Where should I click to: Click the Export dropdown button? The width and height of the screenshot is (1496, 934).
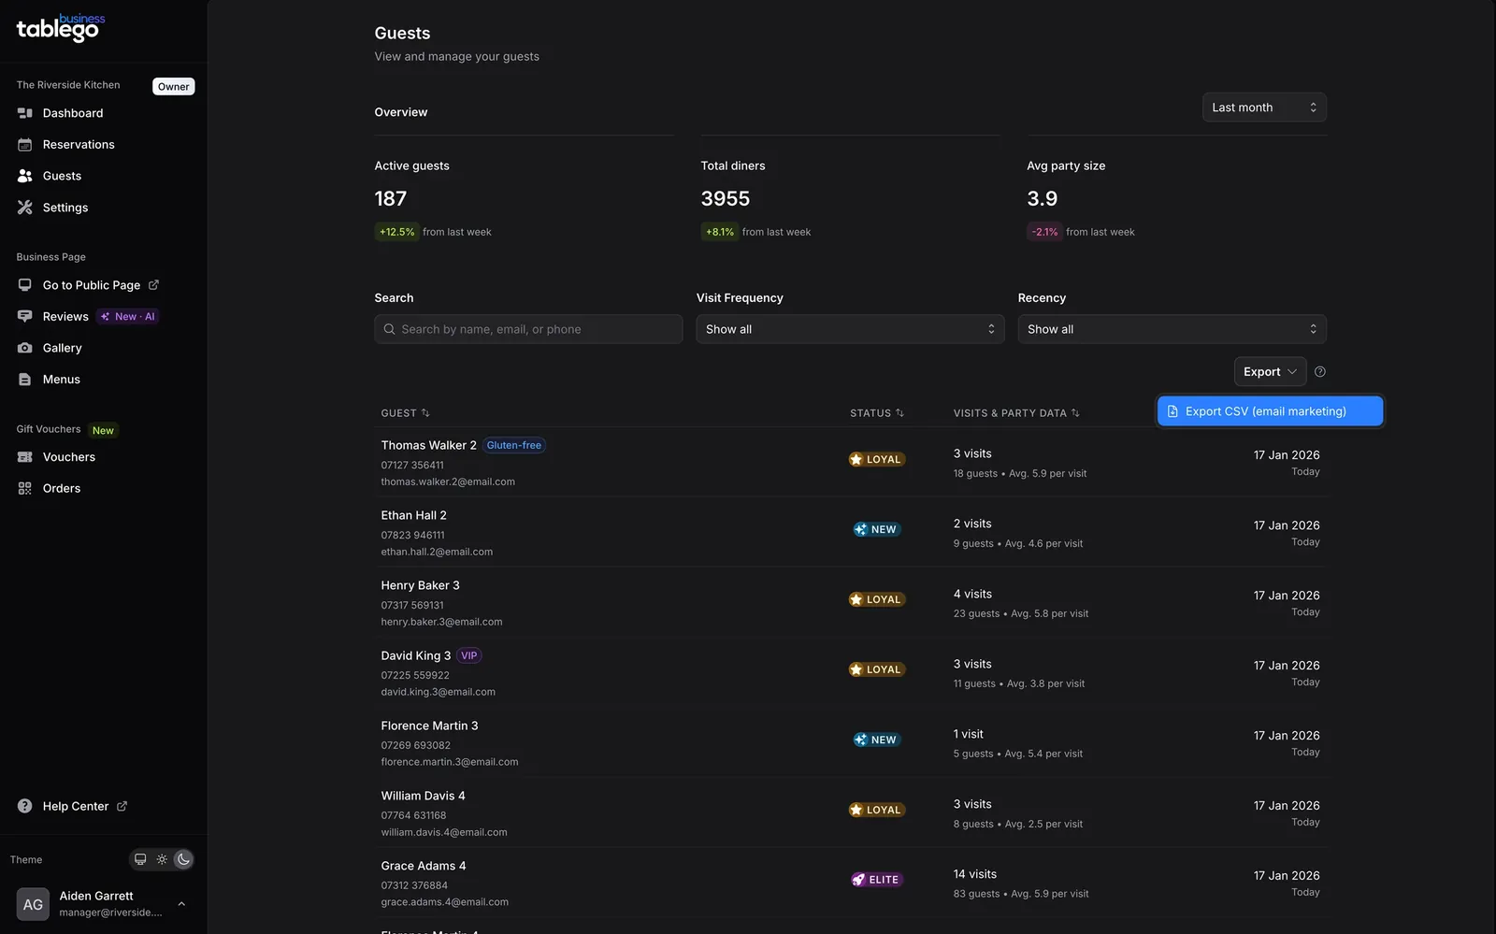tap(1270, 372)
